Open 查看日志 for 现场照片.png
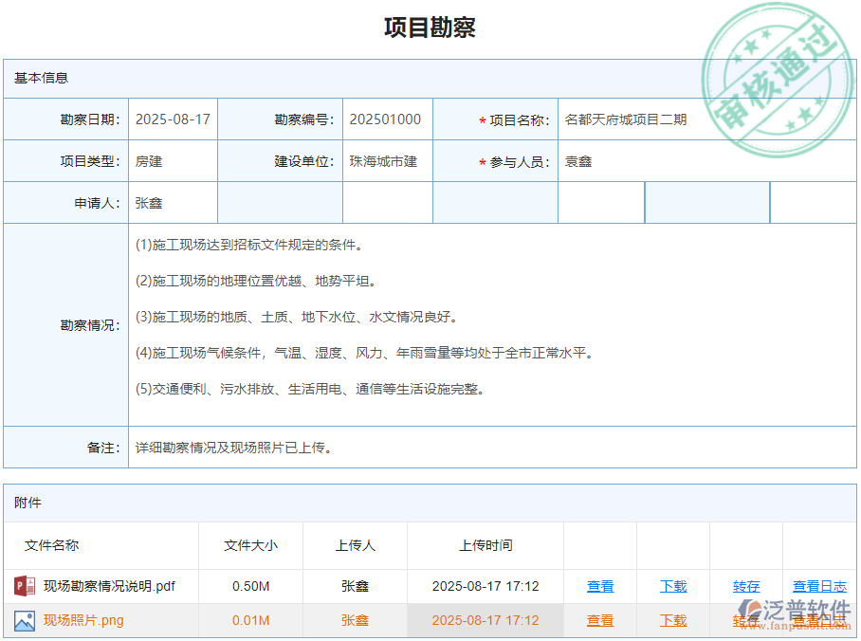 pyautogui.click(x=818, y=620)
